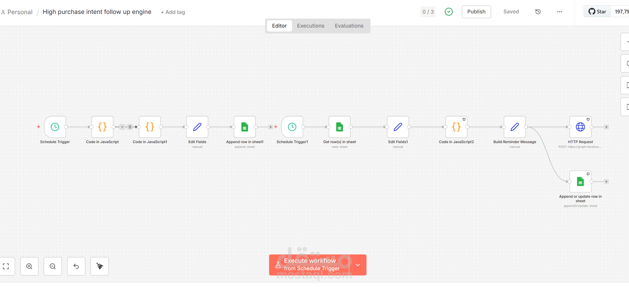Click the Schedule Trigger1 node label
This screenshot has width=629, height=287.
[292, 142]
